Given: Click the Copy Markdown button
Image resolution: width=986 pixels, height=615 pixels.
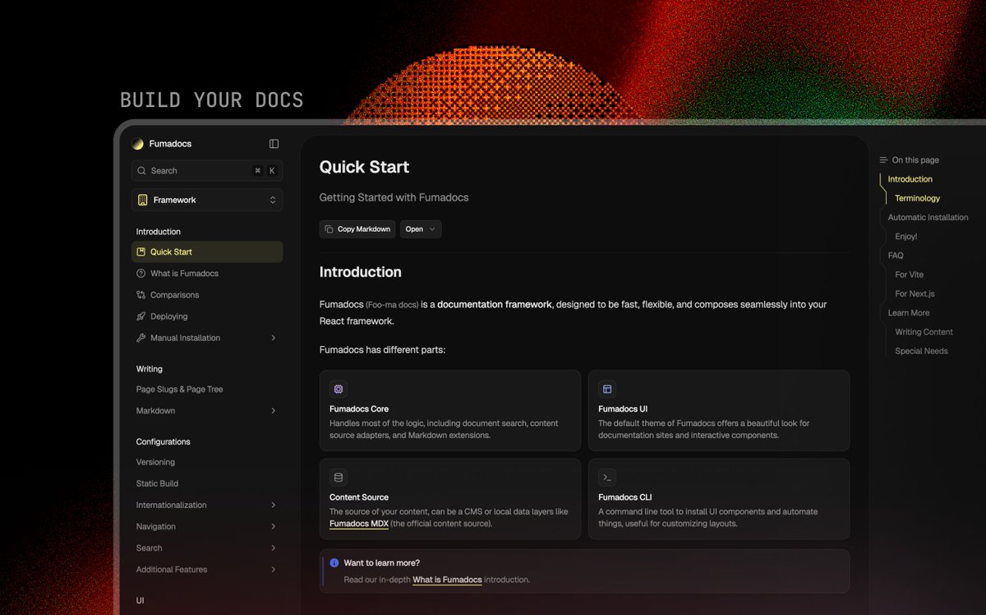Looking at the screenshot, I should pyautogui.click(x=357, y=229).
